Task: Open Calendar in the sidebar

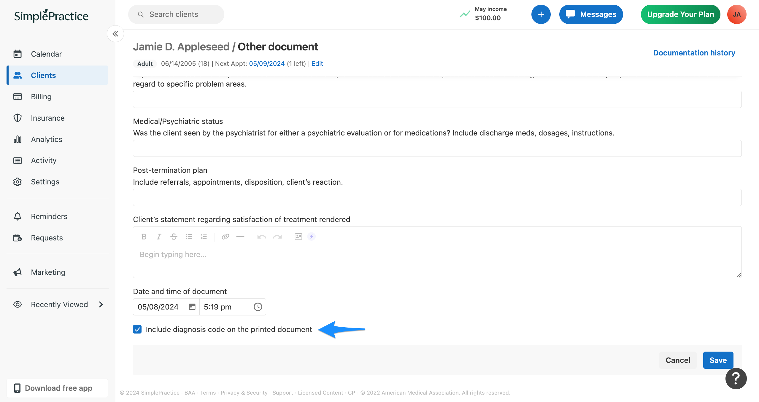Action: click(58, 54)
